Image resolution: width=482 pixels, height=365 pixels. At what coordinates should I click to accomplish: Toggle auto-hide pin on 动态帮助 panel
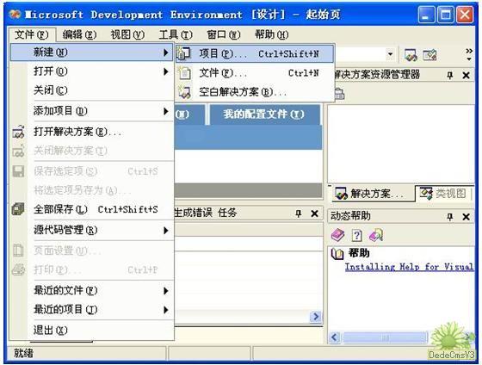click(x=449, y=216)
